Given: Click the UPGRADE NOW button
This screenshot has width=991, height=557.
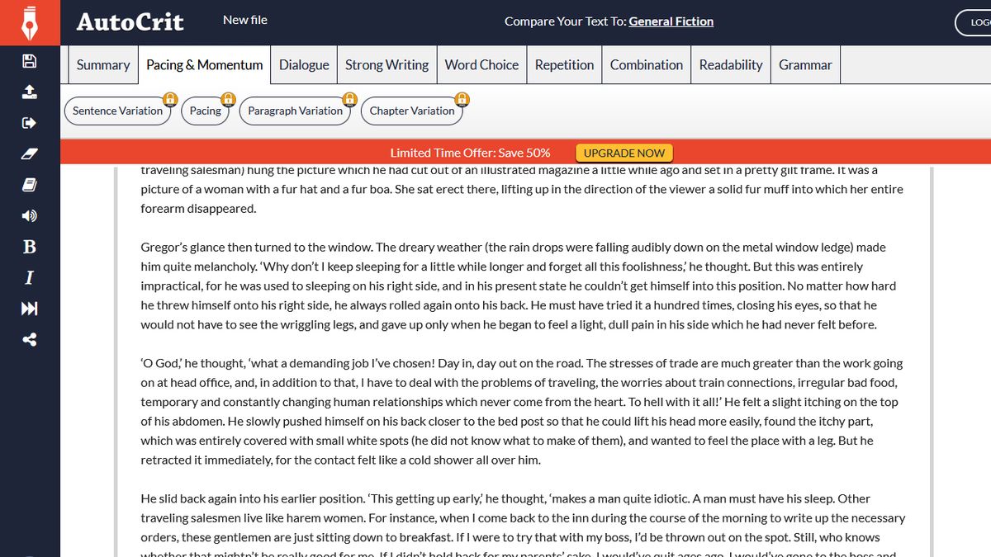Looking at the screenshot, I should pyautogui.click(x=624, y=153).
